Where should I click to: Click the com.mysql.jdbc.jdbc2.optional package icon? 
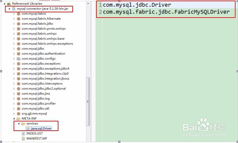click(x=19, y=89)
